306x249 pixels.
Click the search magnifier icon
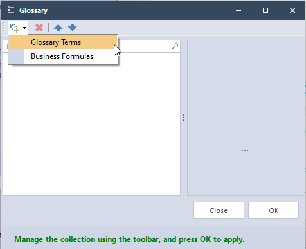tap(175, 46)
